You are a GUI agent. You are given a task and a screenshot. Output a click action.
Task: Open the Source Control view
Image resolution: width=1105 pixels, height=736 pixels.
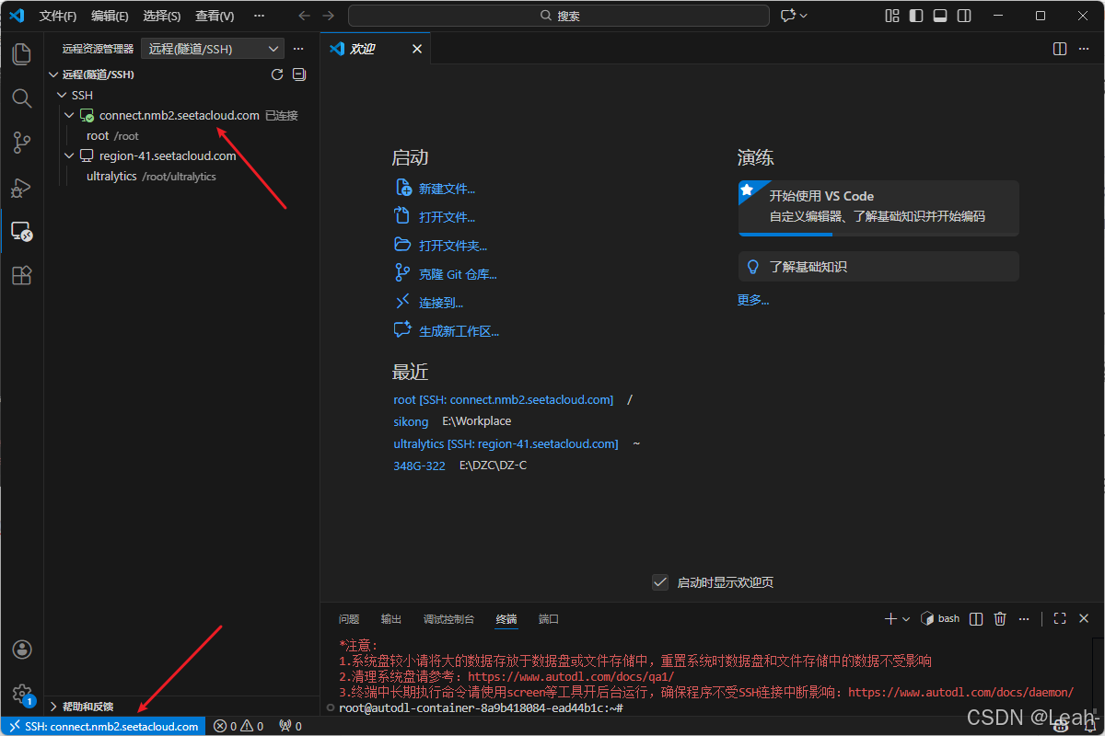pos(21,142)
